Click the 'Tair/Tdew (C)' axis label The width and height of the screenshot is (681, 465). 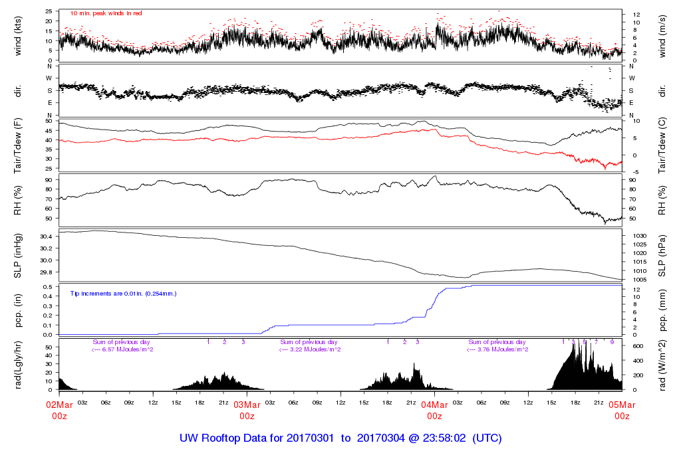point(662,145)
